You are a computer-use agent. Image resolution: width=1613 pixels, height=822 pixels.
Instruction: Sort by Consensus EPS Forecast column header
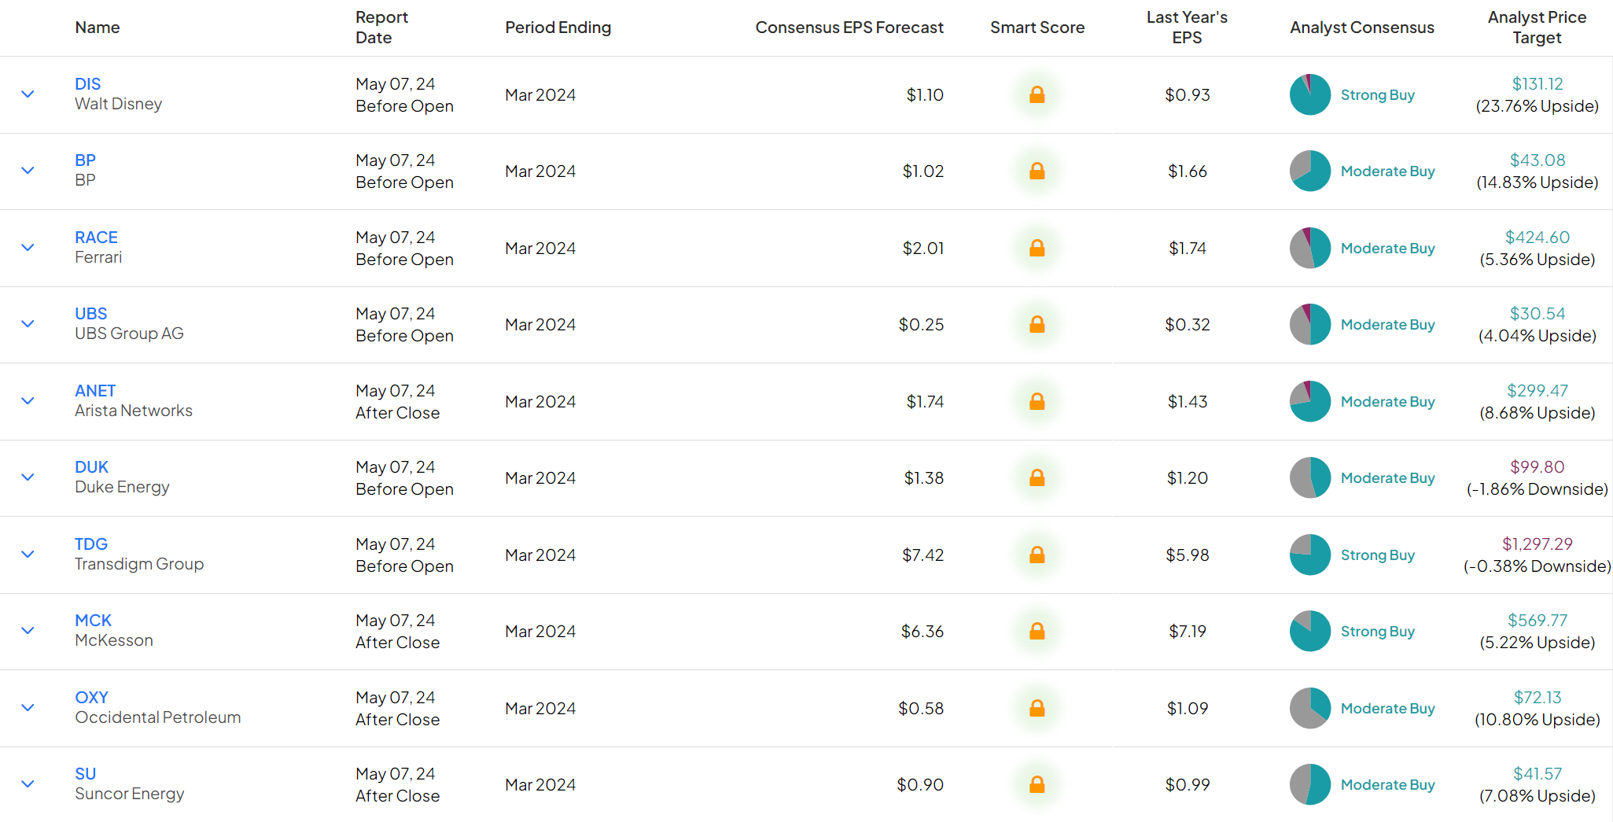(x=849, y=28)
